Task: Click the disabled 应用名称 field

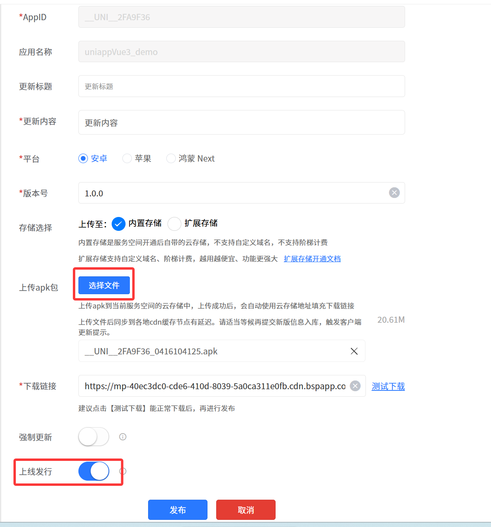Action: point(242,51)
